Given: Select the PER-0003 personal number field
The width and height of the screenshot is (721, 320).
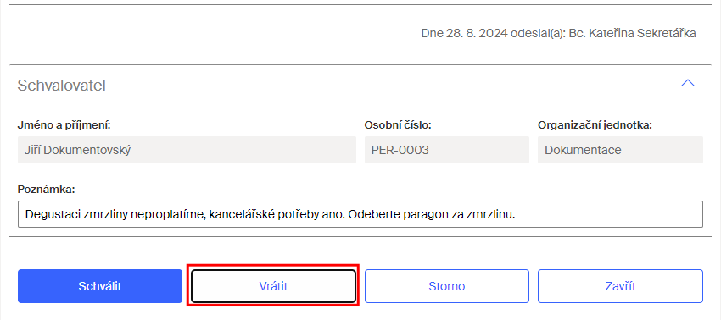Looking at the screenshot, I should click(446, 150).
